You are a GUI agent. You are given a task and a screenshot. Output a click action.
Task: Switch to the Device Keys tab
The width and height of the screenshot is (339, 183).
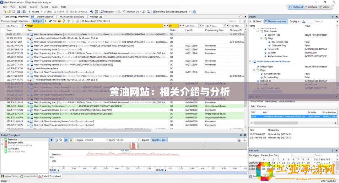tap(271, 102)
